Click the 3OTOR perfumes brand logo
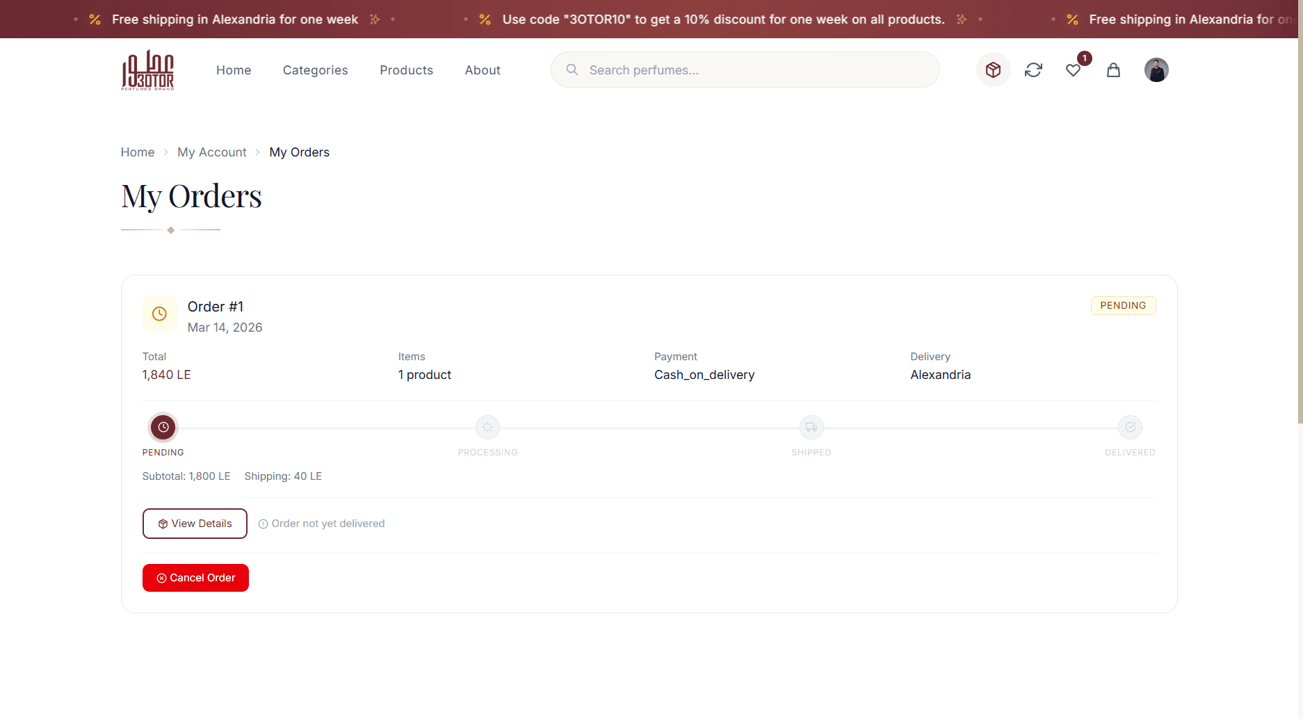The height and width of the screenshot is (719, 1303). point(147,70)
